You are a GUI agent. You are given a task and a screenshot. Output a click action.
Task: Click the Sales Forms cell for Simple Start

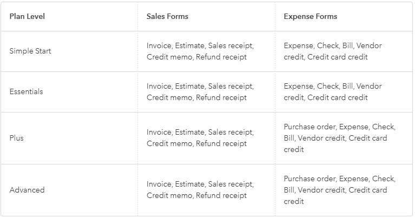(x=200, y=51)
